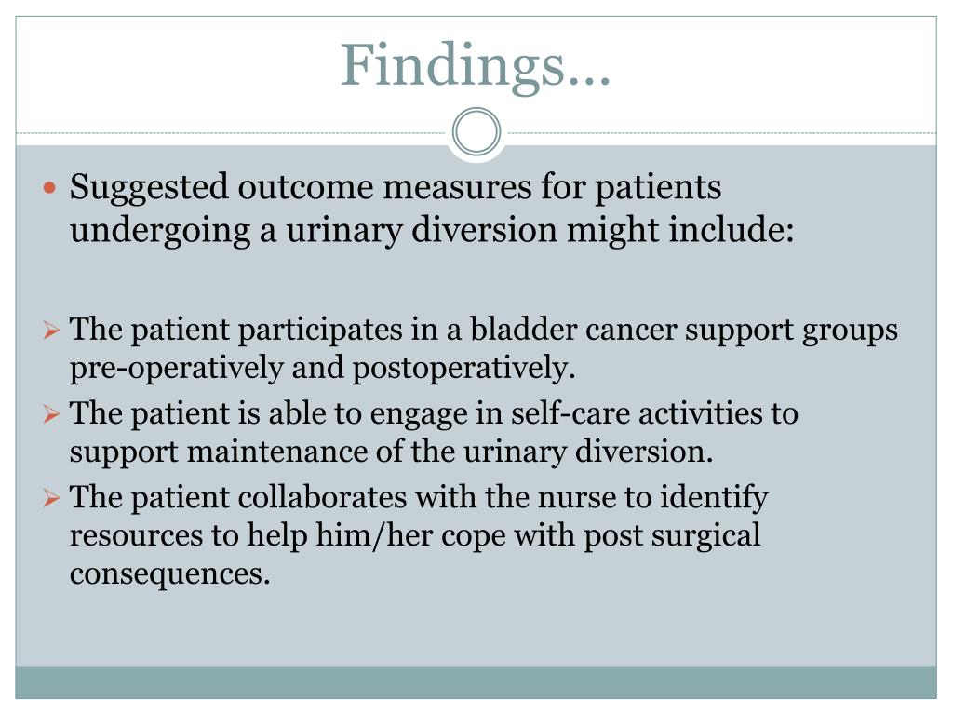Click the phrase 'bladder cancer support groups'

tap(684, 331)
